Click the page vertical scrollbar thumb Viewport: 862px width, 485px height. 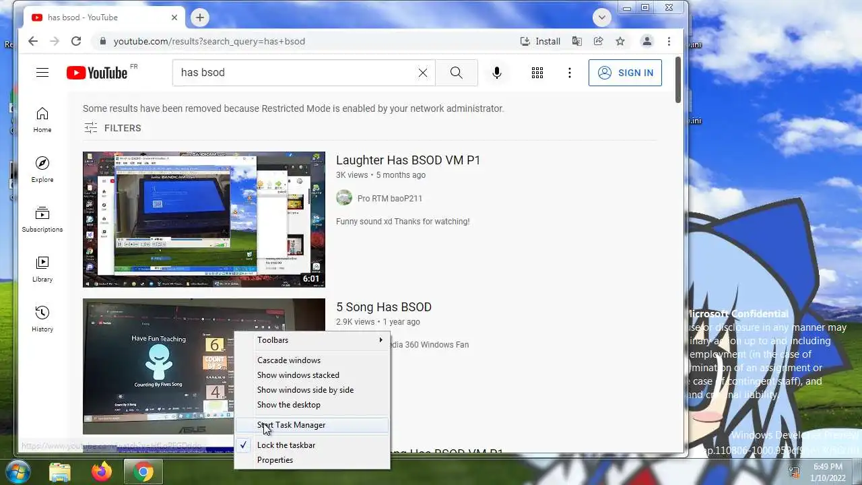(679, 79)
